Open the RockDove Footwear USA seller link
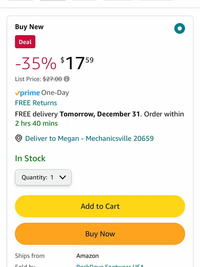 pos(110,265)
